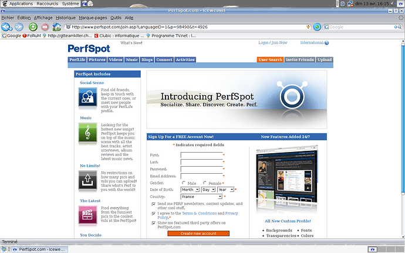Expand the Country dropdown showing France
This screenshot has height=253, width=405.
click(201, 197)
